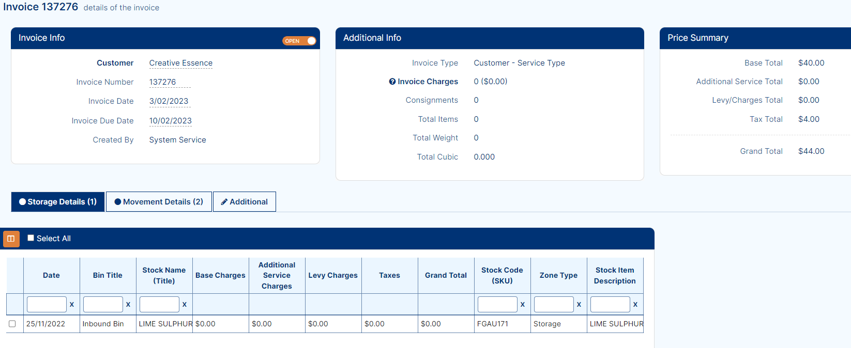Edit the invoice date 3/02/2023
Viewport: 851px width, 348px height.
(x=169, y=101)
